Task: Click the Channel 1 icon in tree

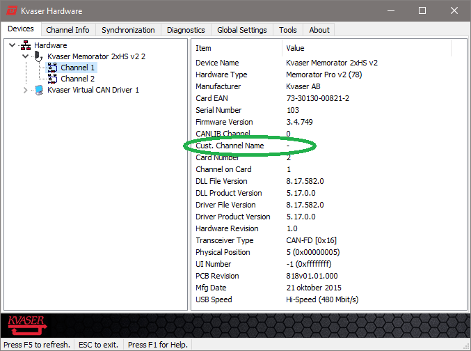Action: click(52, 68)
